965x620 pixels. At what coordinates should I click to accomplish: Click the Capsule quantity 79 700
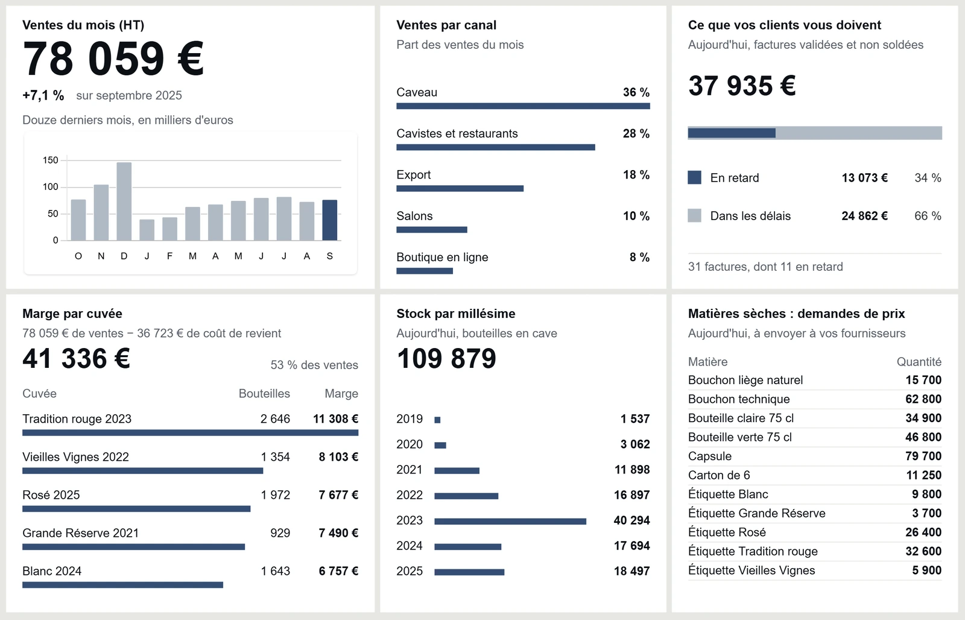[x=923, y=456]
